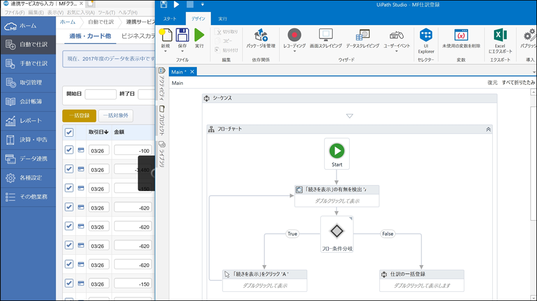Open 手動で仕訳 in the MF Cloud sidebar

click(28, 64)
